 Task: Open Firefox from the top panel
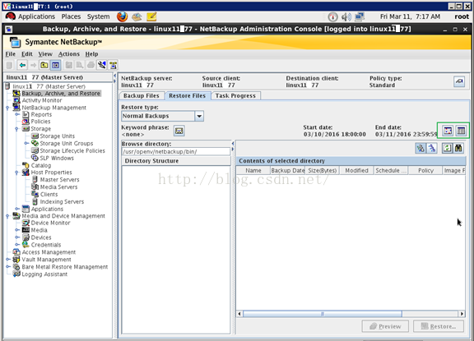[x=122, y=16]
